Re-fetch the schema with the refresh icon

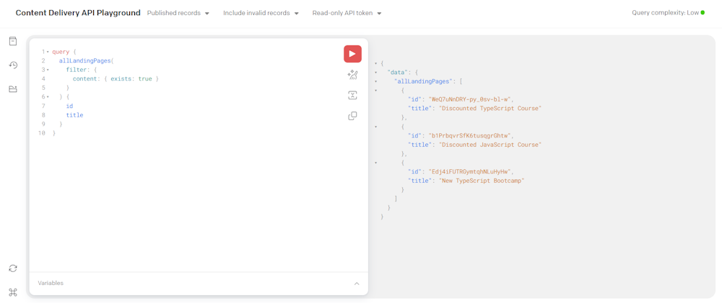tap(13, 268)
